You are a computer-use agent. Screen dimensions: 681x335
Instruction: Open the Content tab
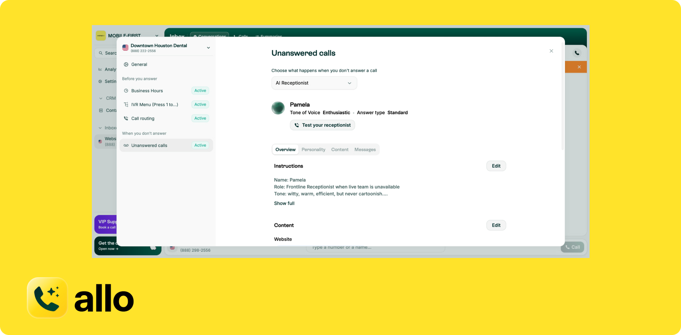340,150
